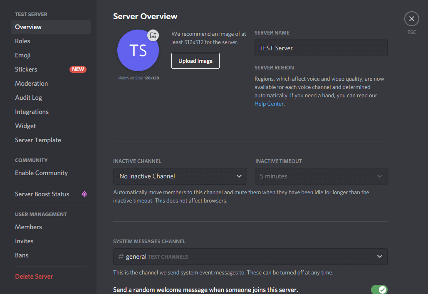The height and width of the screenshot is (294, 428).
Task: Open Enable Community in the sidebar
Action: pos(42,173)
